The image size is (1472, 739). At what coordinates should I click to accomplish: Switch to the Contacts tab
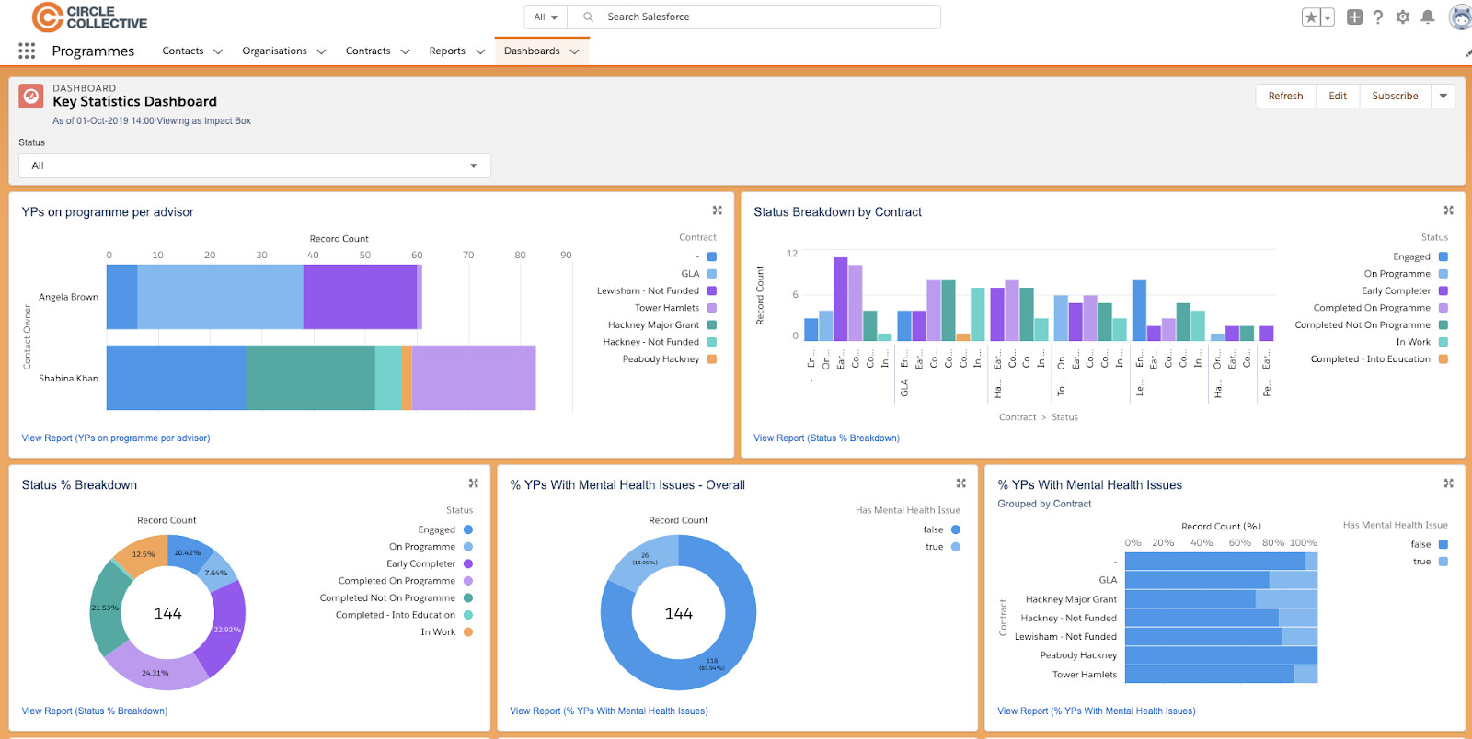183,51
